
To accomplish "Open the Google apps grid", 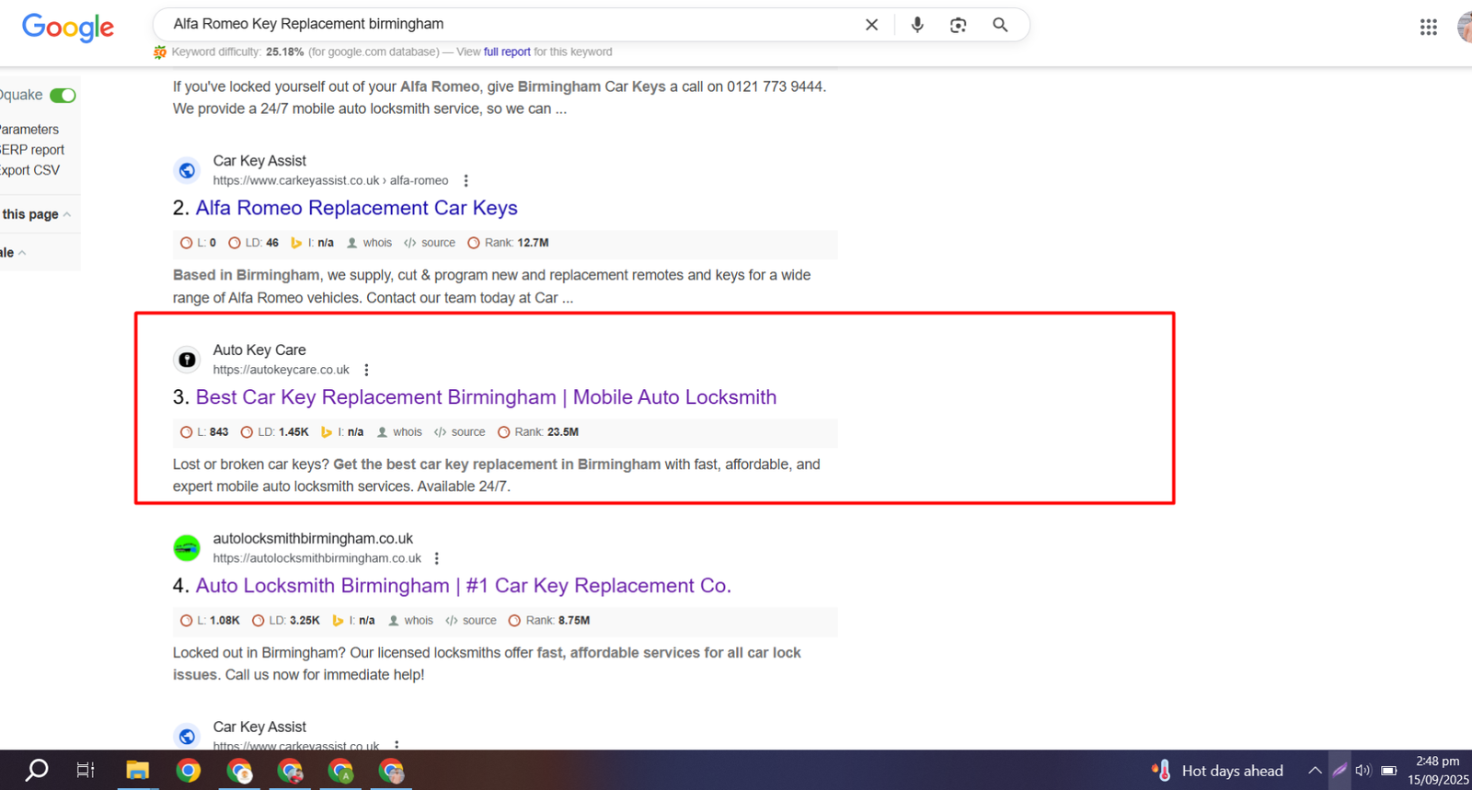I will pyautogui.click(x=1428, y=28).
